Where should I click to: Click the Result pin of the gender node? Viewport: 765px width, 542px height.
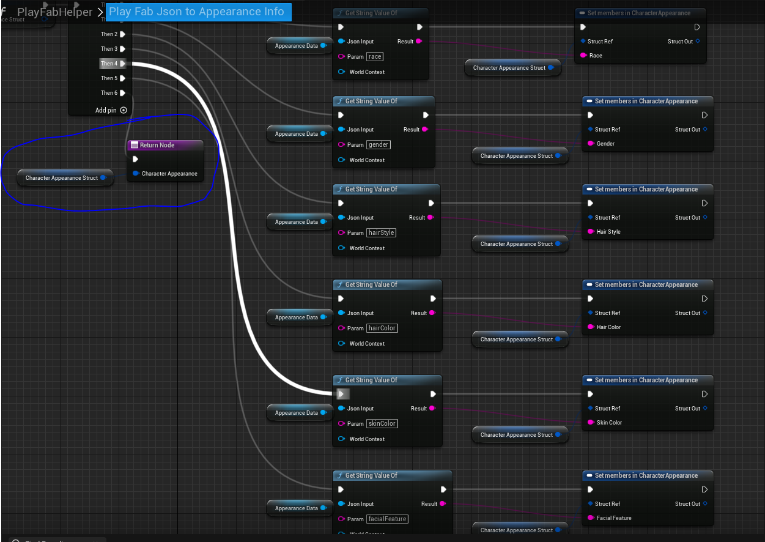point(425,130)
